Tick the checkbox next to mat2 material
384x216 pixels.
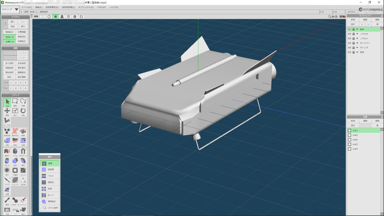click(x=349, y=135)
